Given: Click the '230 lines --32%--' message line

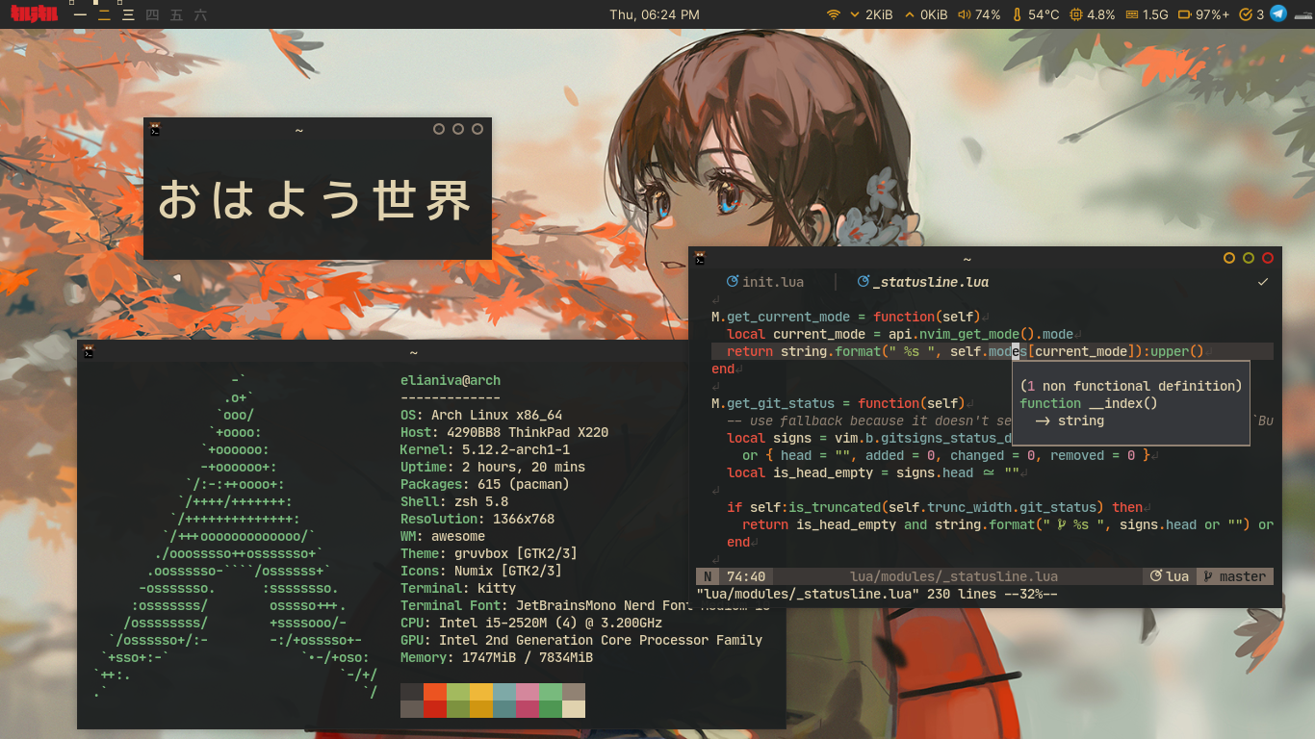Looking at the screenshot, I should click(993, 594).
